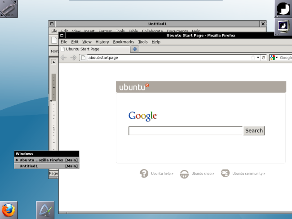Click the Untitled1 window title bar

coord(157,24)
